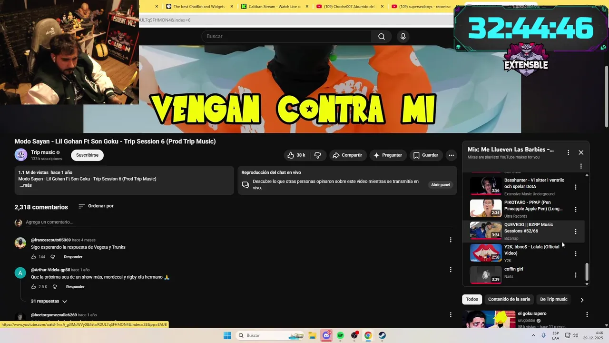609x343 pixels.
Task: Open Chrome from the taskbar
Action: click(368, 335)
